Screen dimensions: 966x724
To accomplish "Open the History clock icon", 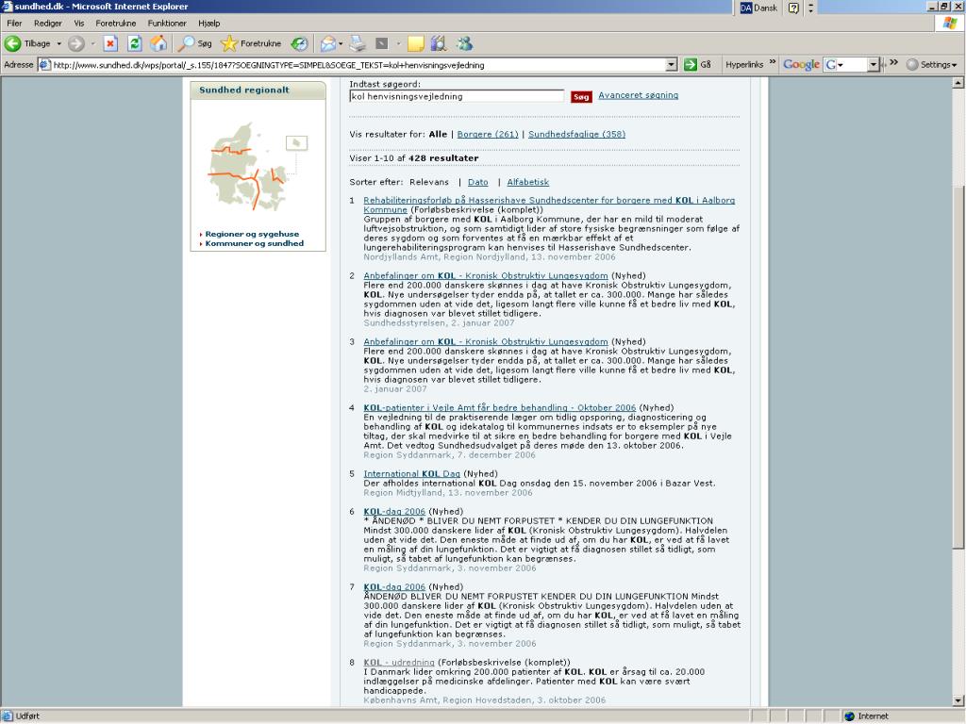I will pyautogui.click(x=299, y=43).
